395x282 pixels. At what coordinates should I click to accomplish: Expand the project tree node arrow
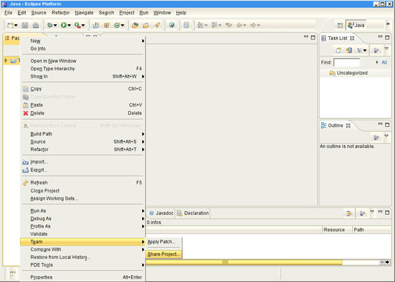[x=6, y=60]
